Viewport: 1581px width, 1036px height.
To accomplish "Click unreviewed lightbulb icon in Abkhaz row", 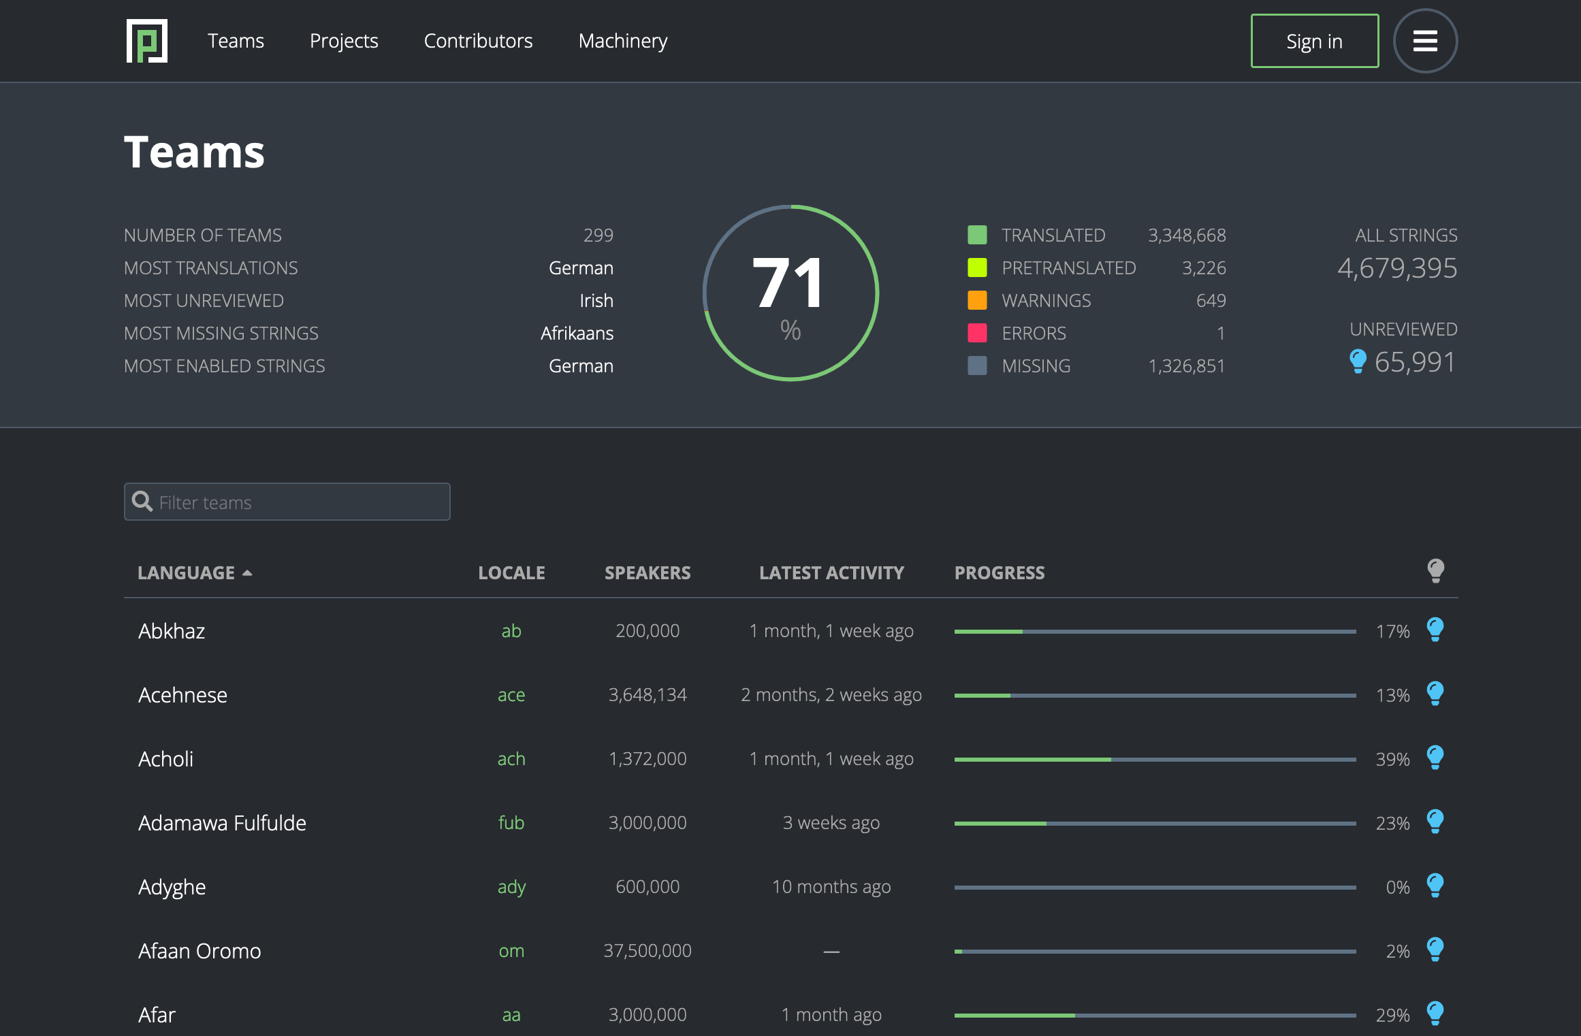I will [1435, 630].
